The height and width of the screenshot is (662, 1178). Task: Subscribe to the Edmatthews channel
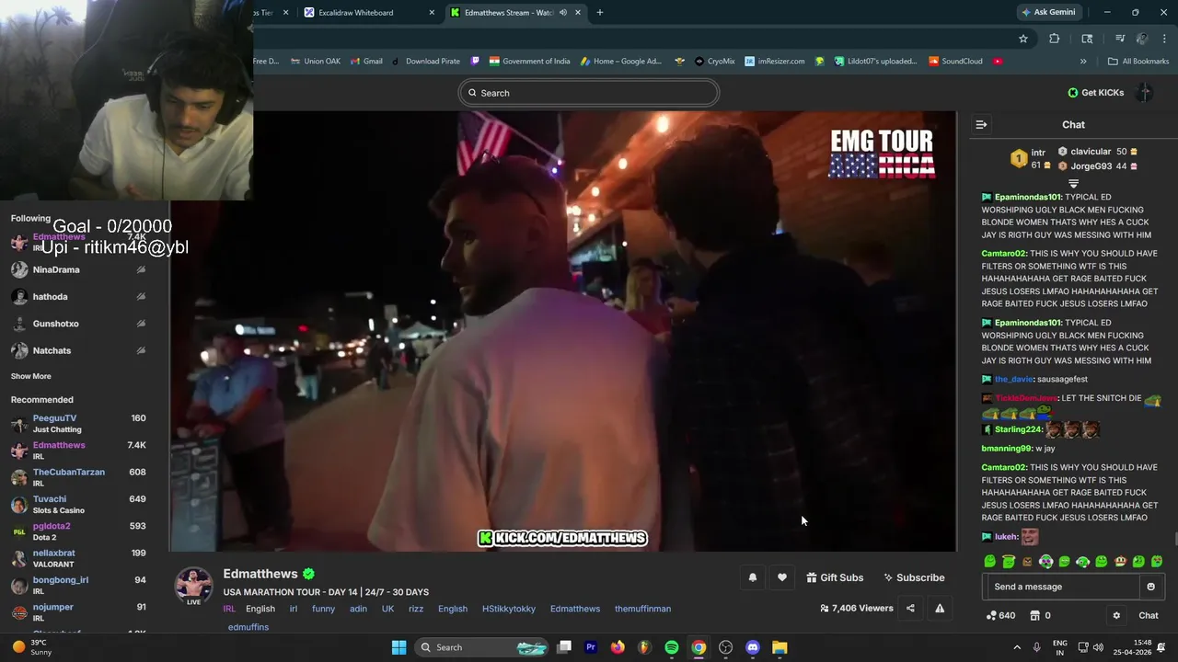914,577
